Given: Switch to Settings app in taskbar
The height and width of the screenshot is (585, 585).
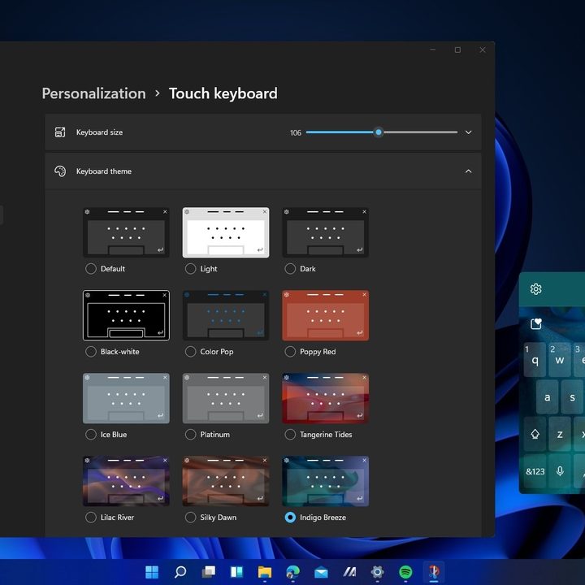Looking at the screenshot, I should tap(377, 571).
